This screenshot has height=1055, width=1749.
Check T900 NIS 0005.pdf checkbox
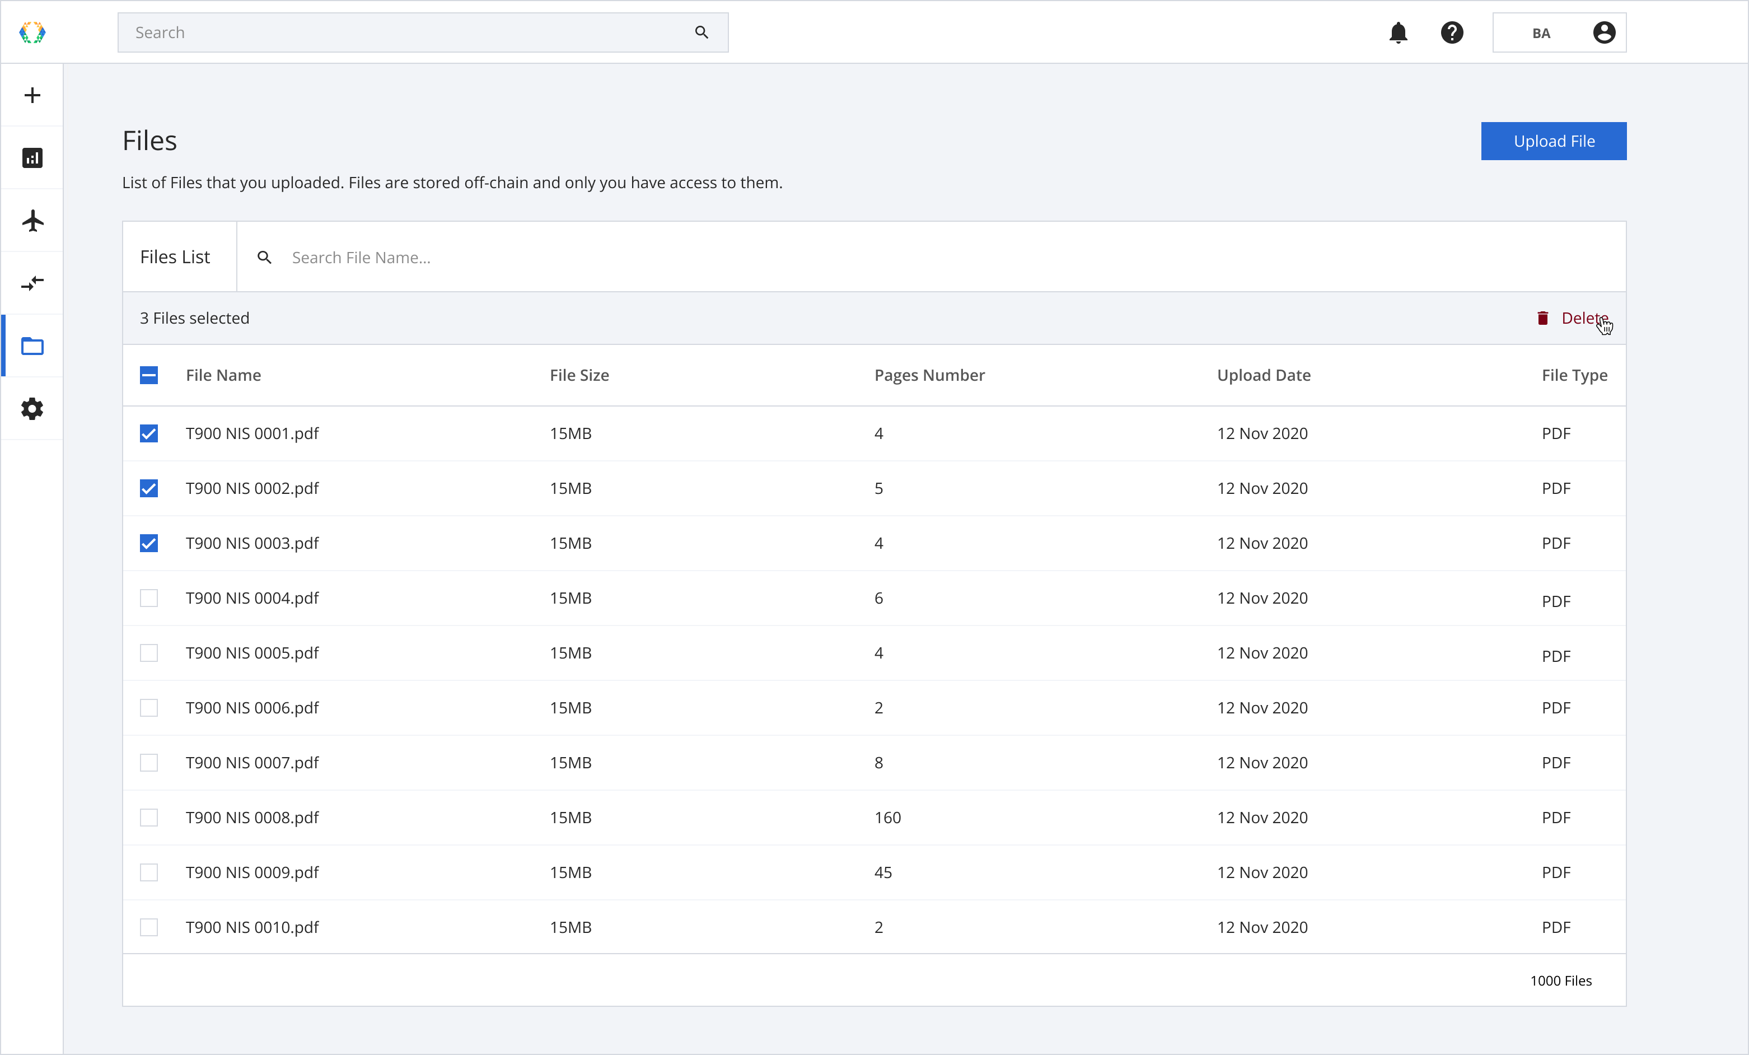point(149,653)
